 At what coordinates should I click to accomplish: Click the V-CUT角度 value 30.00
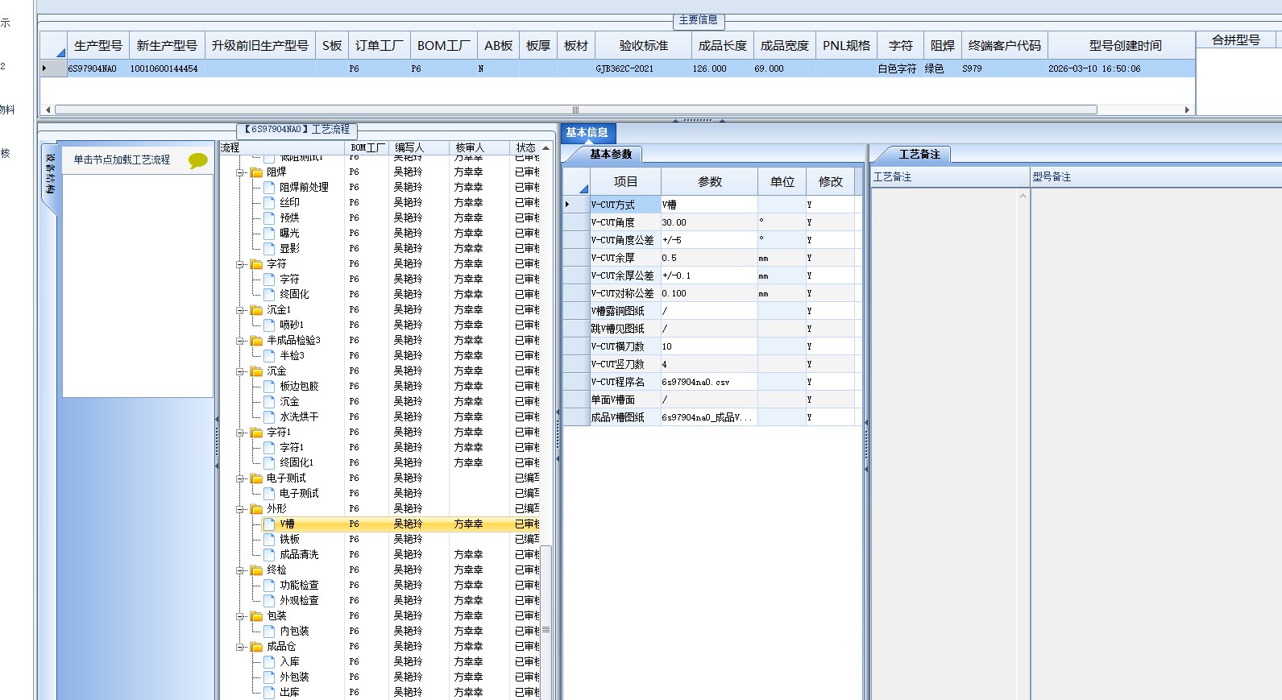point(709,222)
